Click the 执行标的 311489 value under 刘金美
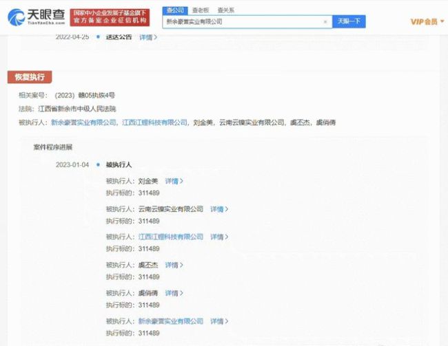The height and width of the screenshot is (346, 448). click(149, 193)
